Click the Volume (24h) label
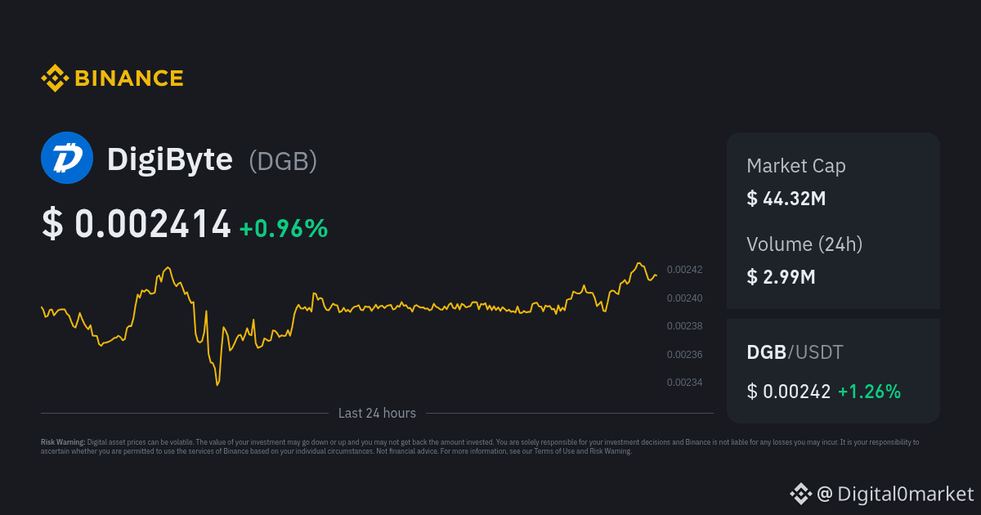Screen dimensions: 981x515 [x=804, y=244]
